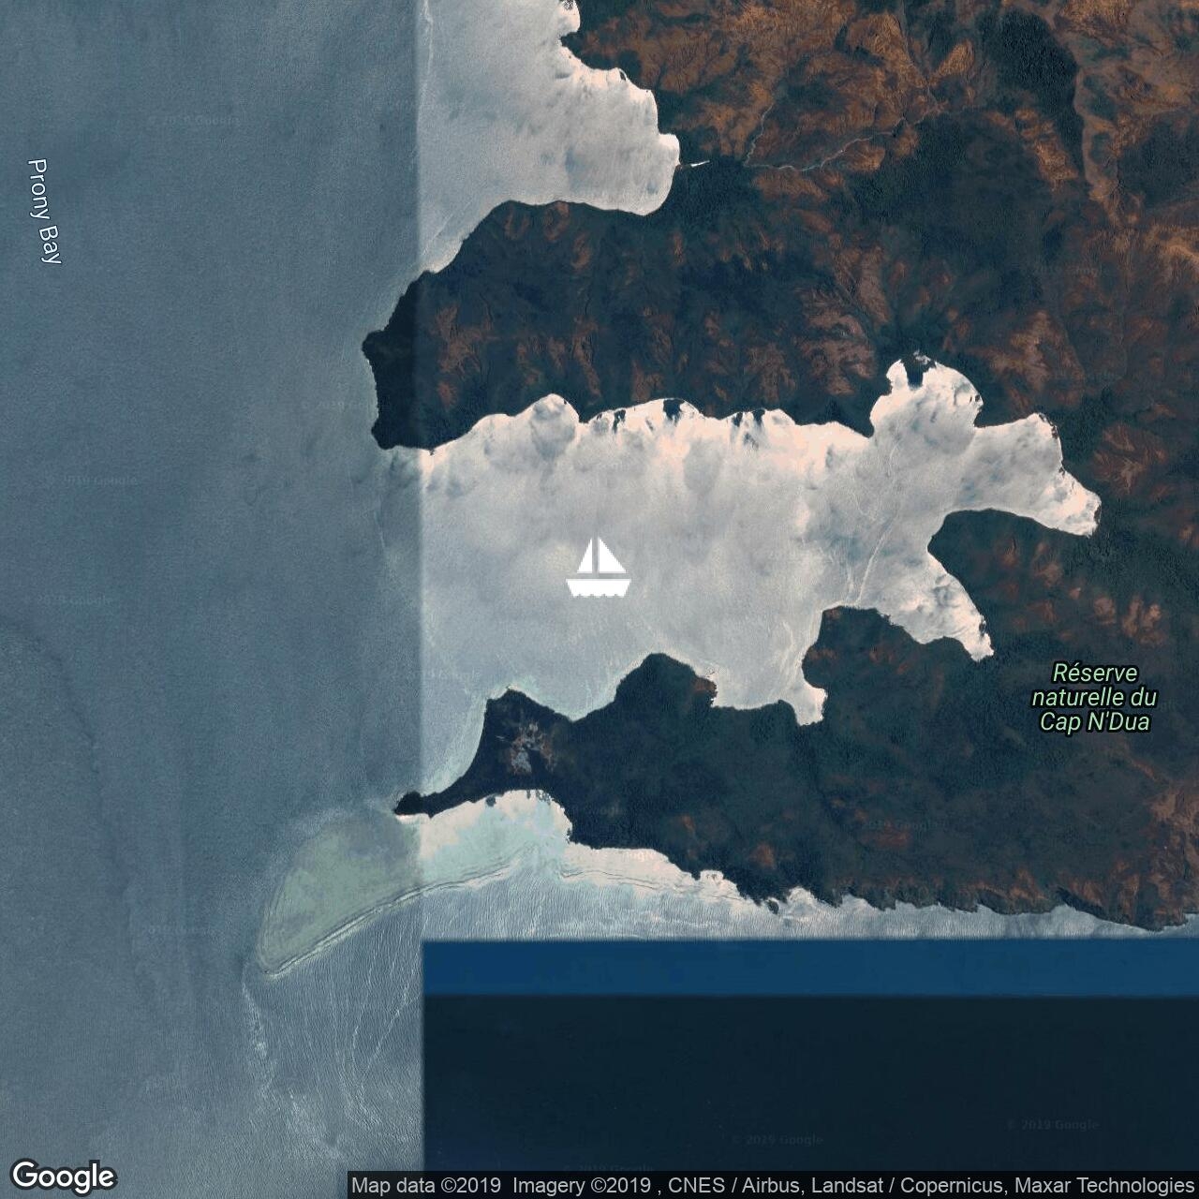The width and height of the screenshot is (1199, 1199).
Task: Select the Prony Bay map label
Action: (x=43, y=212)
